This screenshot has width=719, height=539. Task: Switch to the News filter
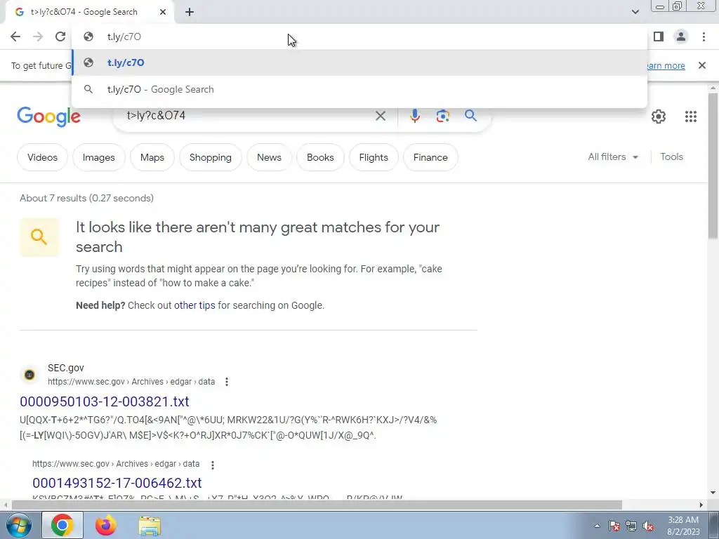[x=269, y=157]
